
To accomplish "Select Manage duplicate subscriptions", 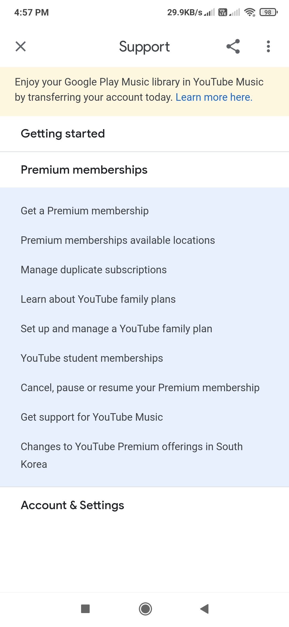I will 94,270.
